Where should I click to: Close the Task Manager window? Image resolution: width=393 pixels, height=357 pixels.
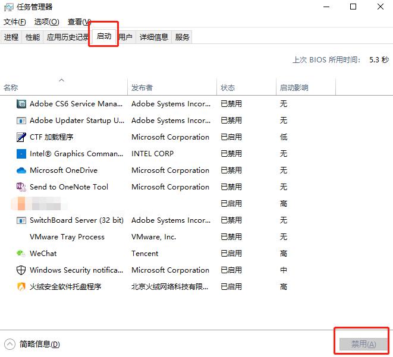(381, 7)
